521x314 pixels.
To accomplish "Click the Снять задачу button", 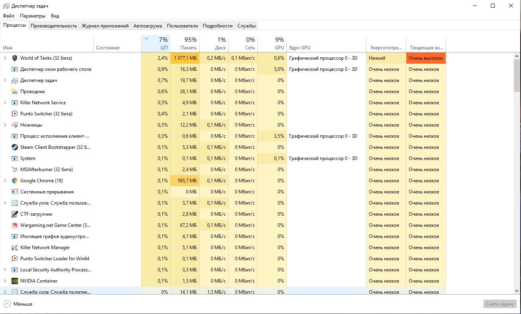I will (x=500, y=304).
